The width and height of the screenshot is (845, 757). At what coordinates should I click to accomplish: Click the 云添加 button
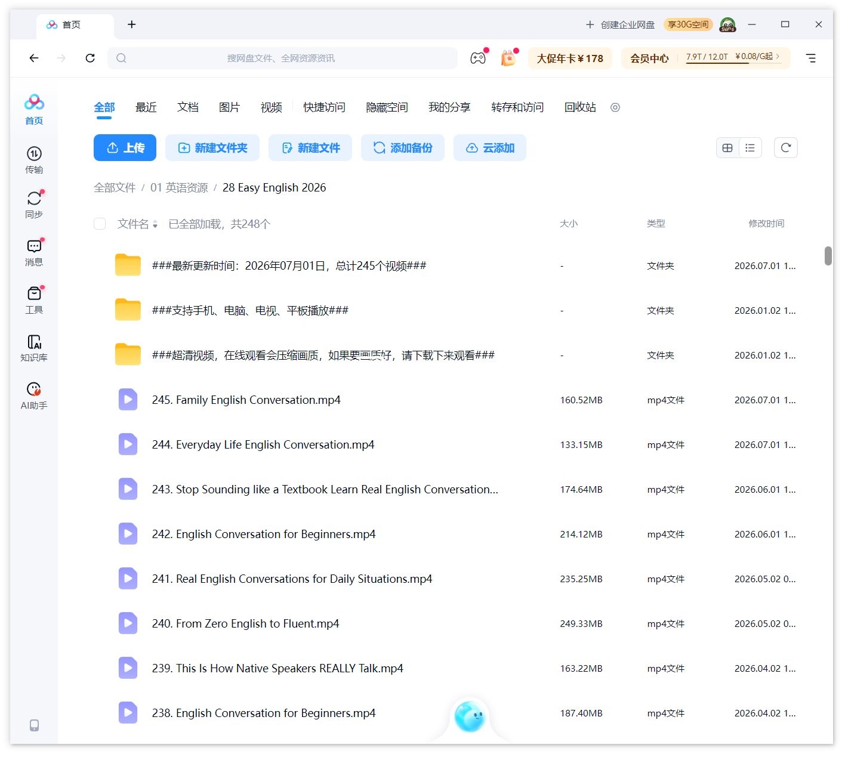(490, 148)
